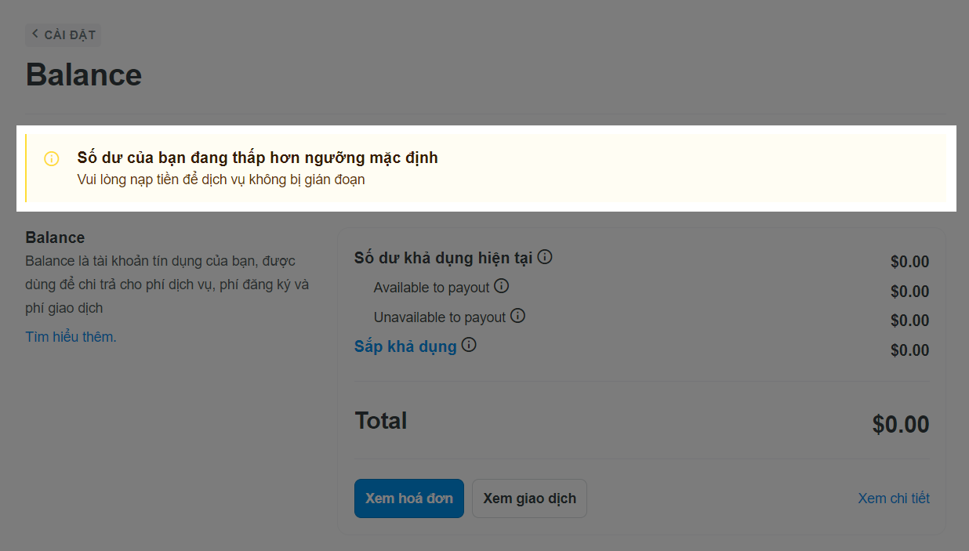Click info icon beside Số dư khả dụng hiện tại
The width and height of the screenshot is (969, 551).
point(545,256)
